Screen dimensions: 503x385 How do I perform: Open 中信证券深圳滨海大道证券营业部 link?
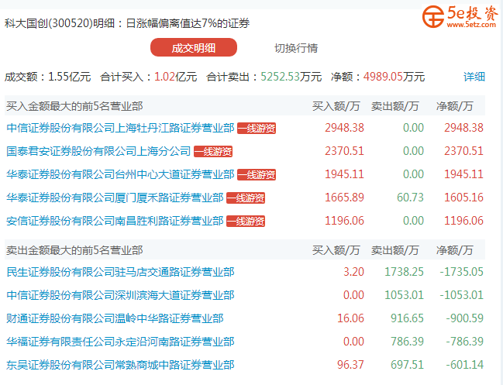click(120, 295)
